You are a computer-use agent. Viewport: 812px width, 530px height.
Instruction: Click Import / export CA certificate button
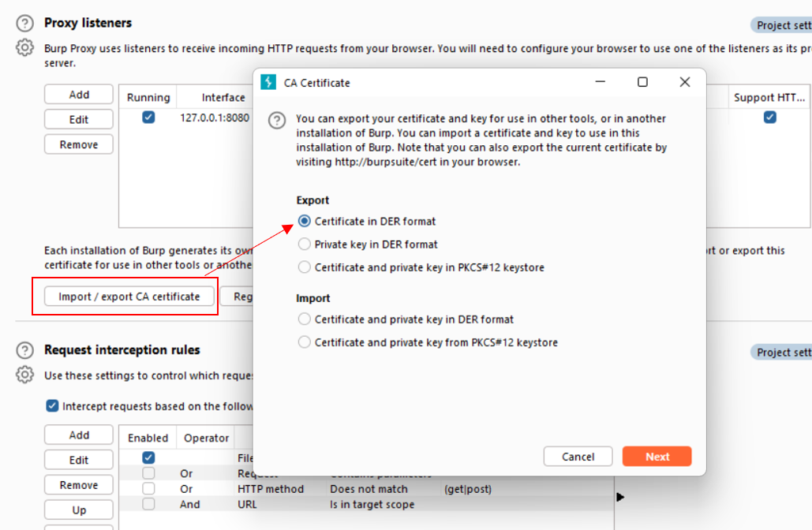(129, 297)
